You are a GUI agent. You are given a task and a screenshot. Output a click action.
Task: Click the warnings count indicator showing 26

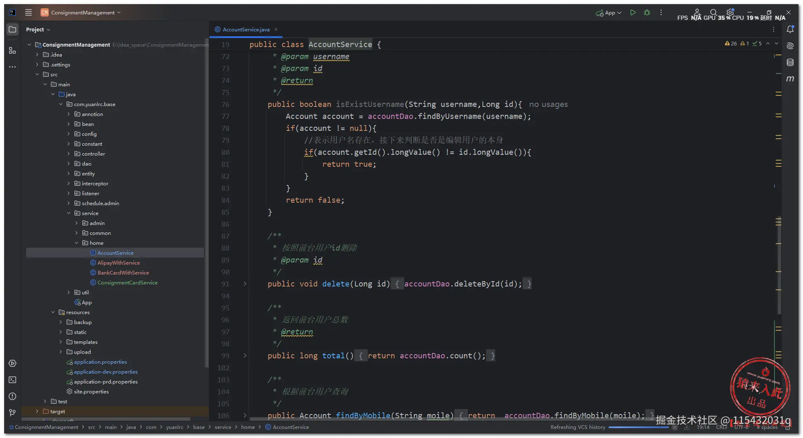(x=731, y=43)
